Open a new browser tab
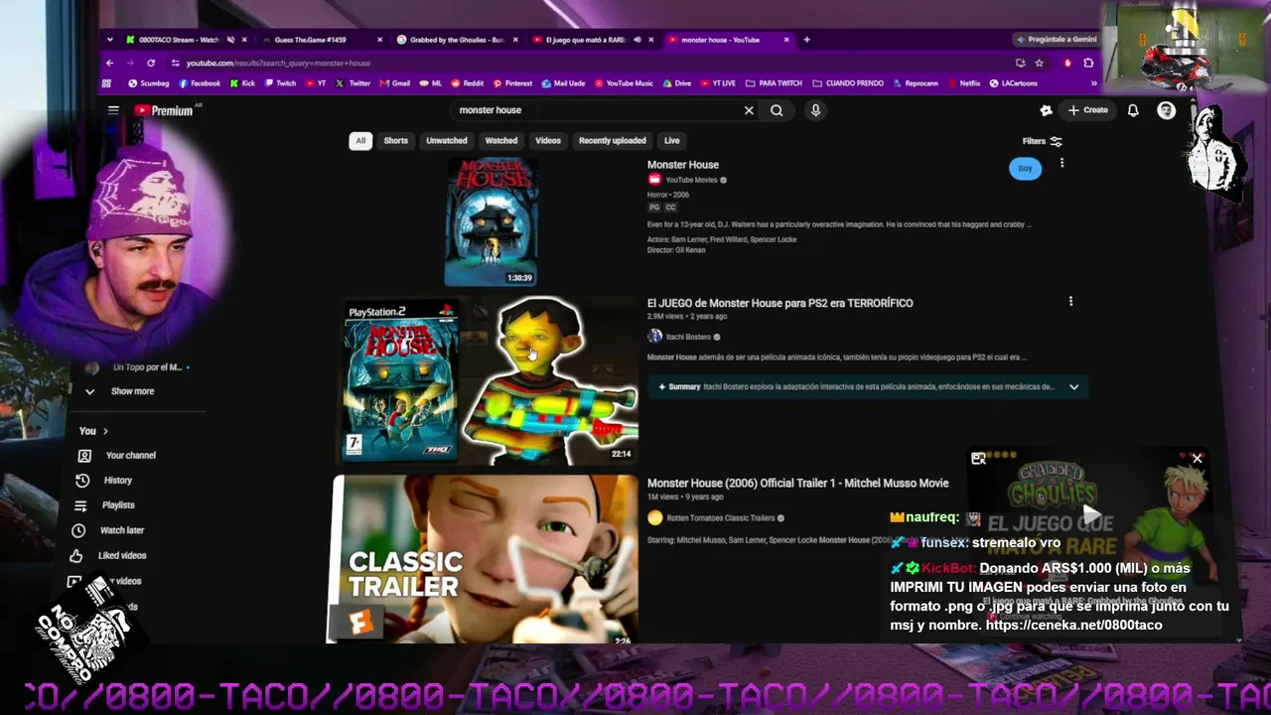 (806, 40)
